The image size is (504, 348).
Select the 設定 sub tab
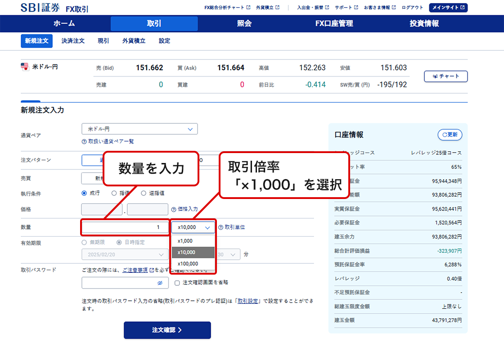click(164, 41)
